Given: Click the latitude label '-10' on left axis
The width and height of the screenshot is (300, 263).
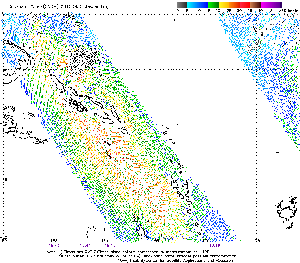Looking at the screenshot, I should click(4, 123).
